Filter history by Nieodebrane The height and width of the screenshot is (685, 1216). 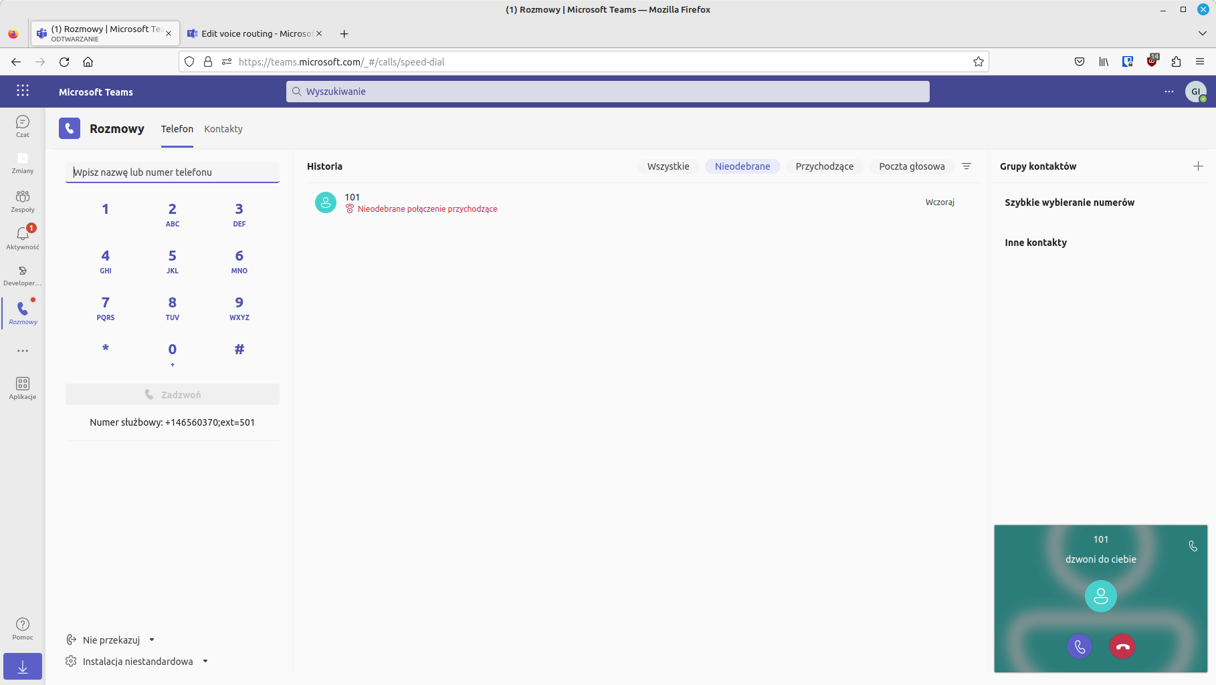click(742, 166)
